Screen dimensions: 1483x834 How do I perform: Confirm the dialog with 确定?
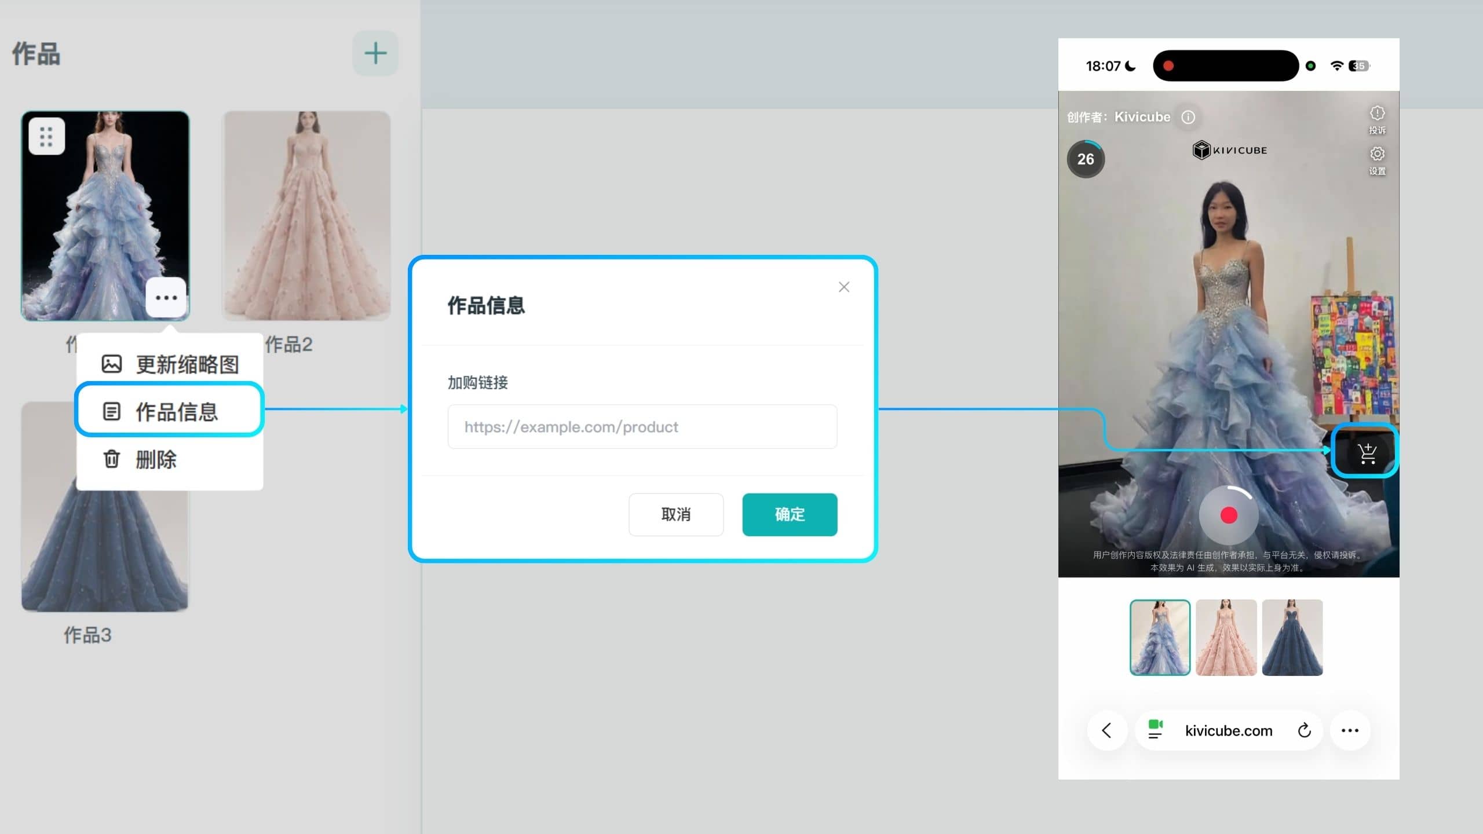tap(790, 514)
